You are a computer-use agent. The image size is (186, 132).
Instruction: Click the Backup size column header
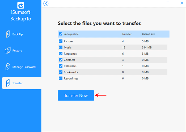pos(148,34)
